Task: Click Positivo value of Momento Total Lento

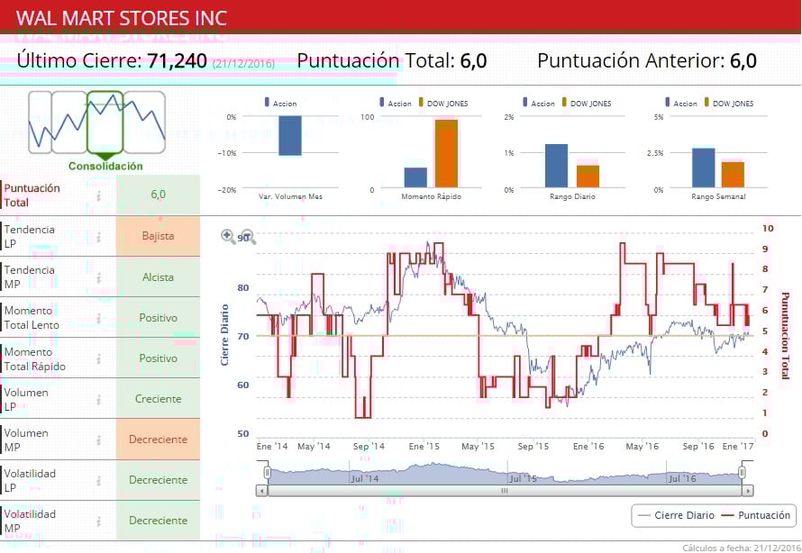Action: pyautogui.click(x=158, y=317)
